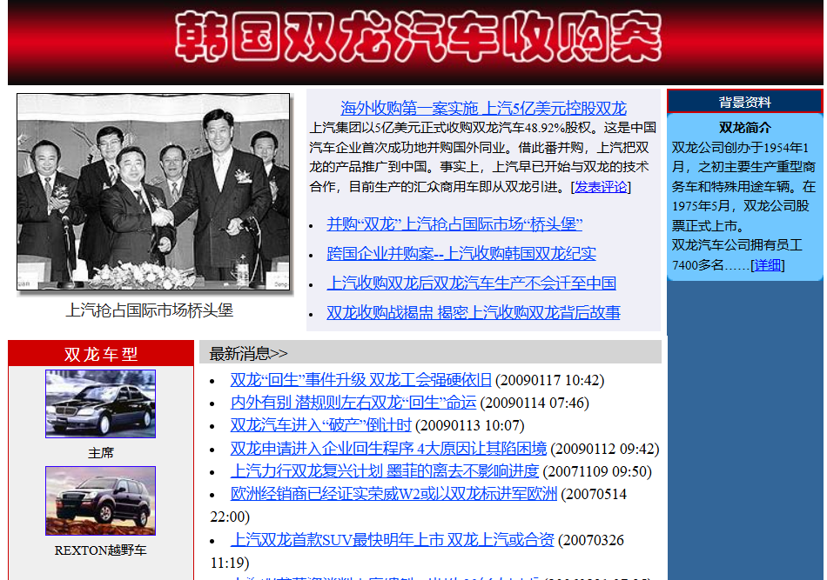
Task: Click the 双龙简介 heading
Action: 744,128
